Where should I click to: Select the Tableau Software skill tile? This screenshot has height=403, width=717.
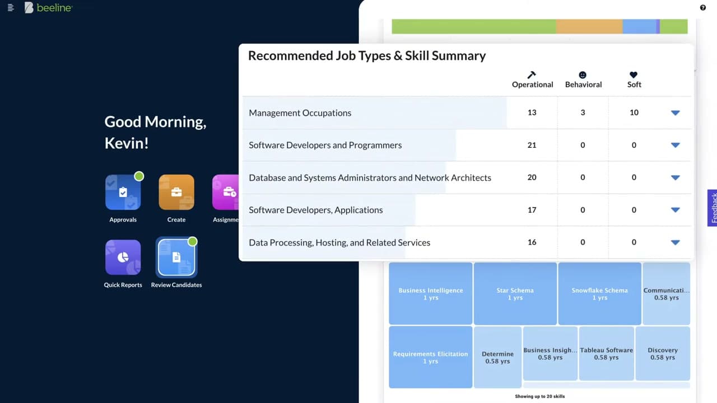tap(606, 354)
